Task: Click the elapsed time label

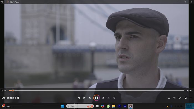Action: [3, 91]
